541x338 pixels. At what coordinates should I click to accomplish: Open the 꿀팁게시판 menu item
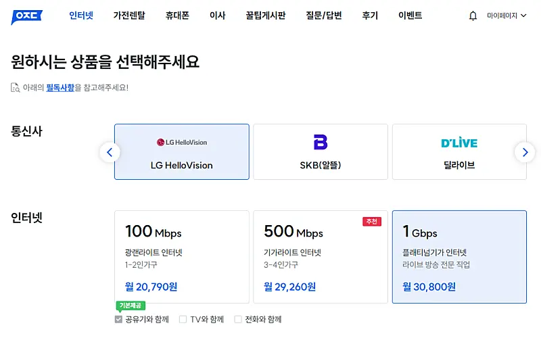[x=266, y=16]
